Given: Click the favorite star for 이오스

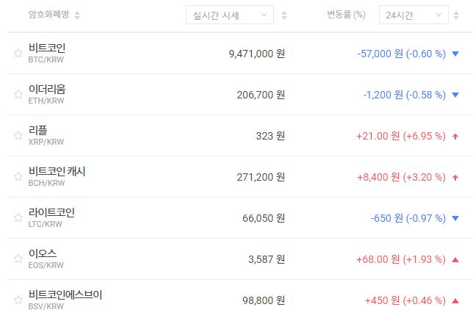Looking at the screenshot, I should click(x=18, y=259).
